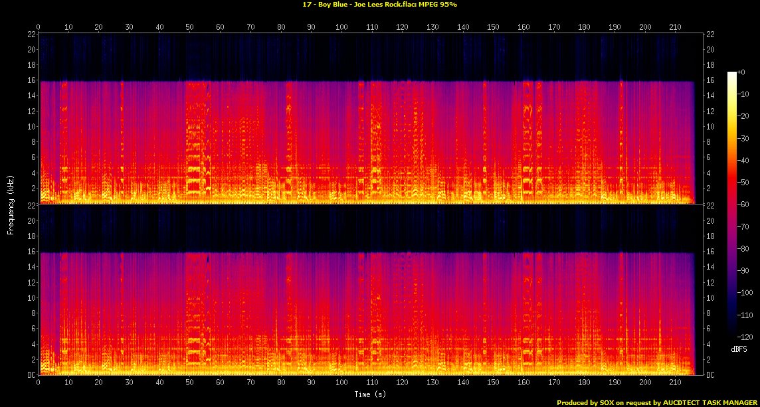Screen dimensions: 760x407
Task: Select the 50 s tick on the top time axis
Action: (x=190, y=27)
